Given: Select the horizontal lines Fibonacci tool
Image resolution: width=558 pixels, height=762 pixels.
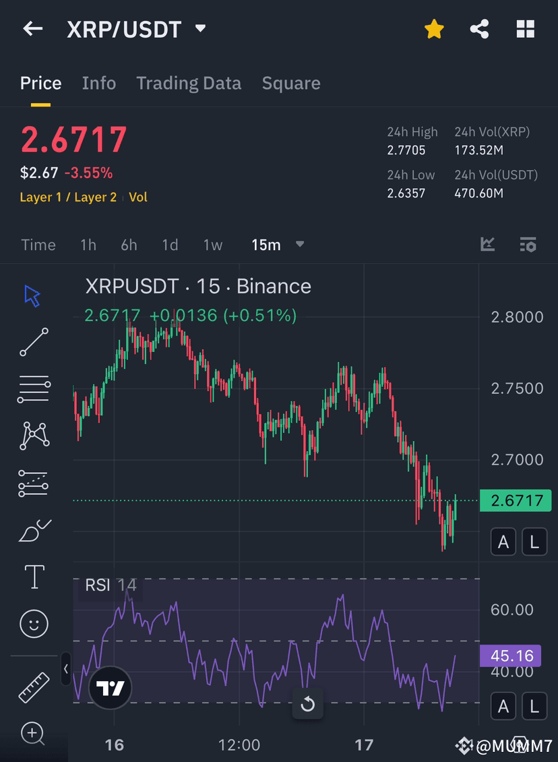Looking at the screenshot, I should [x=34, y=389].
